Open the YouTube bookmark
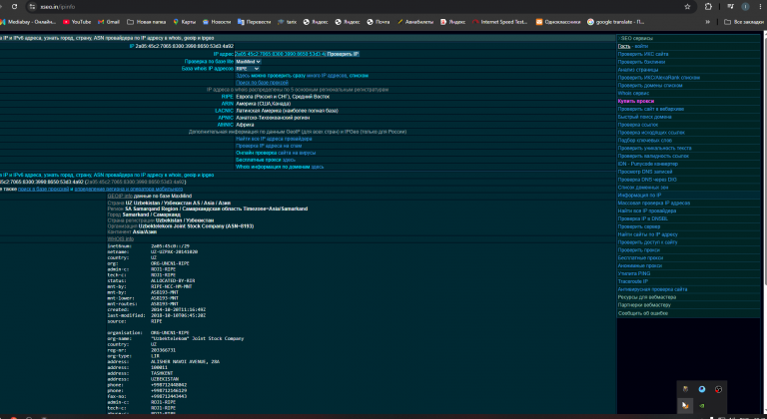The image size is (767, 419). pyautogui.click(x=77, y=22)
